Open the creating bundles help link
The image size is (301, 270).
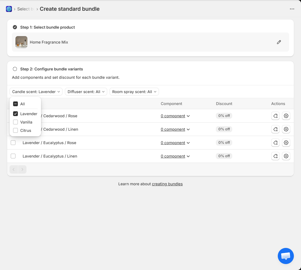[x=167, y=184]
